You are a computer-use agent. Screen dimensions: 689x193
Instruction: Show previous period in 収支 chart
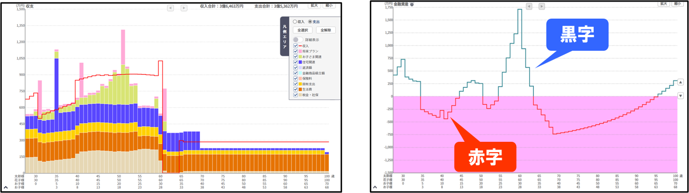point(170,8)
